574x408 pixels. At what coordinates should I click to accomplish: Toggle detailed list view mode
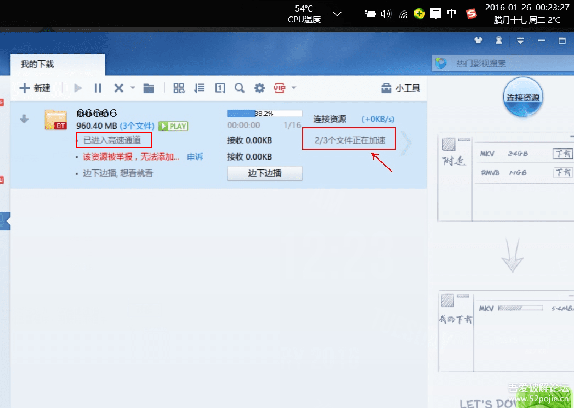[x=199, y=88]
